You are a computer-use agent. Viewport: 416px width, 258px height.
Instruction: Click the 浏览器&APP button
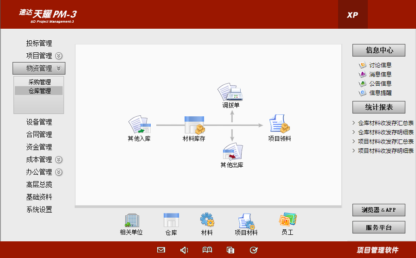[x=378, y=210]
